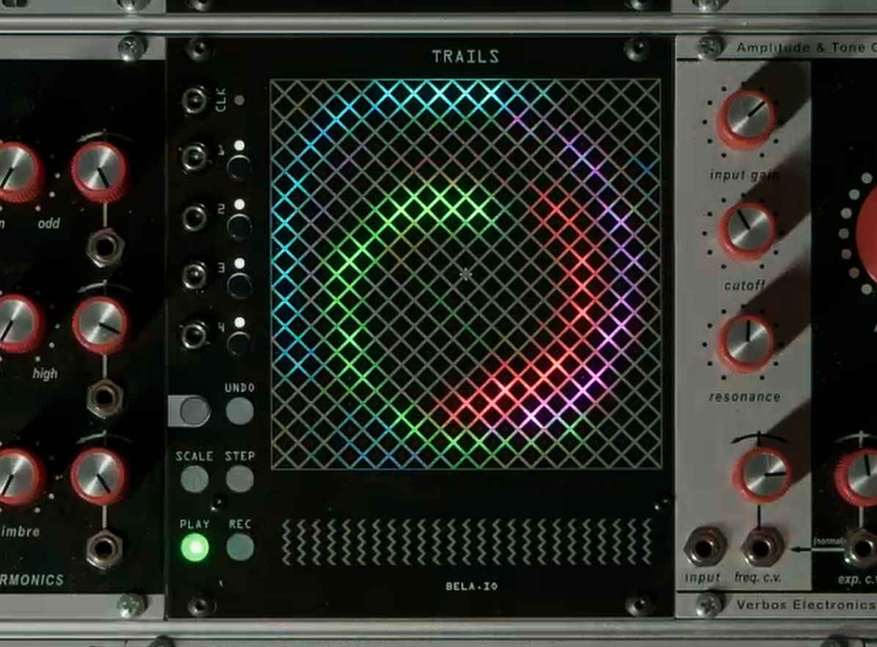Click the filter input jack
The width and height of the screenshot is (877, 647).
pos(705,547)
